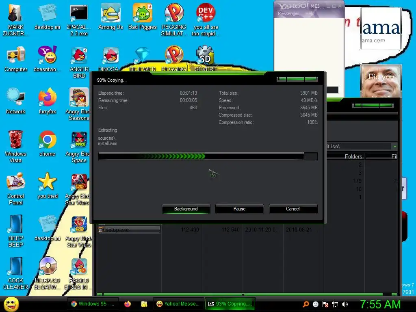
Task: Click the green copy progress bar
Action: click(x=208, y=156)
